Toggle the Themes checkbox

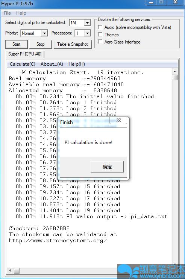pos(100,34)
